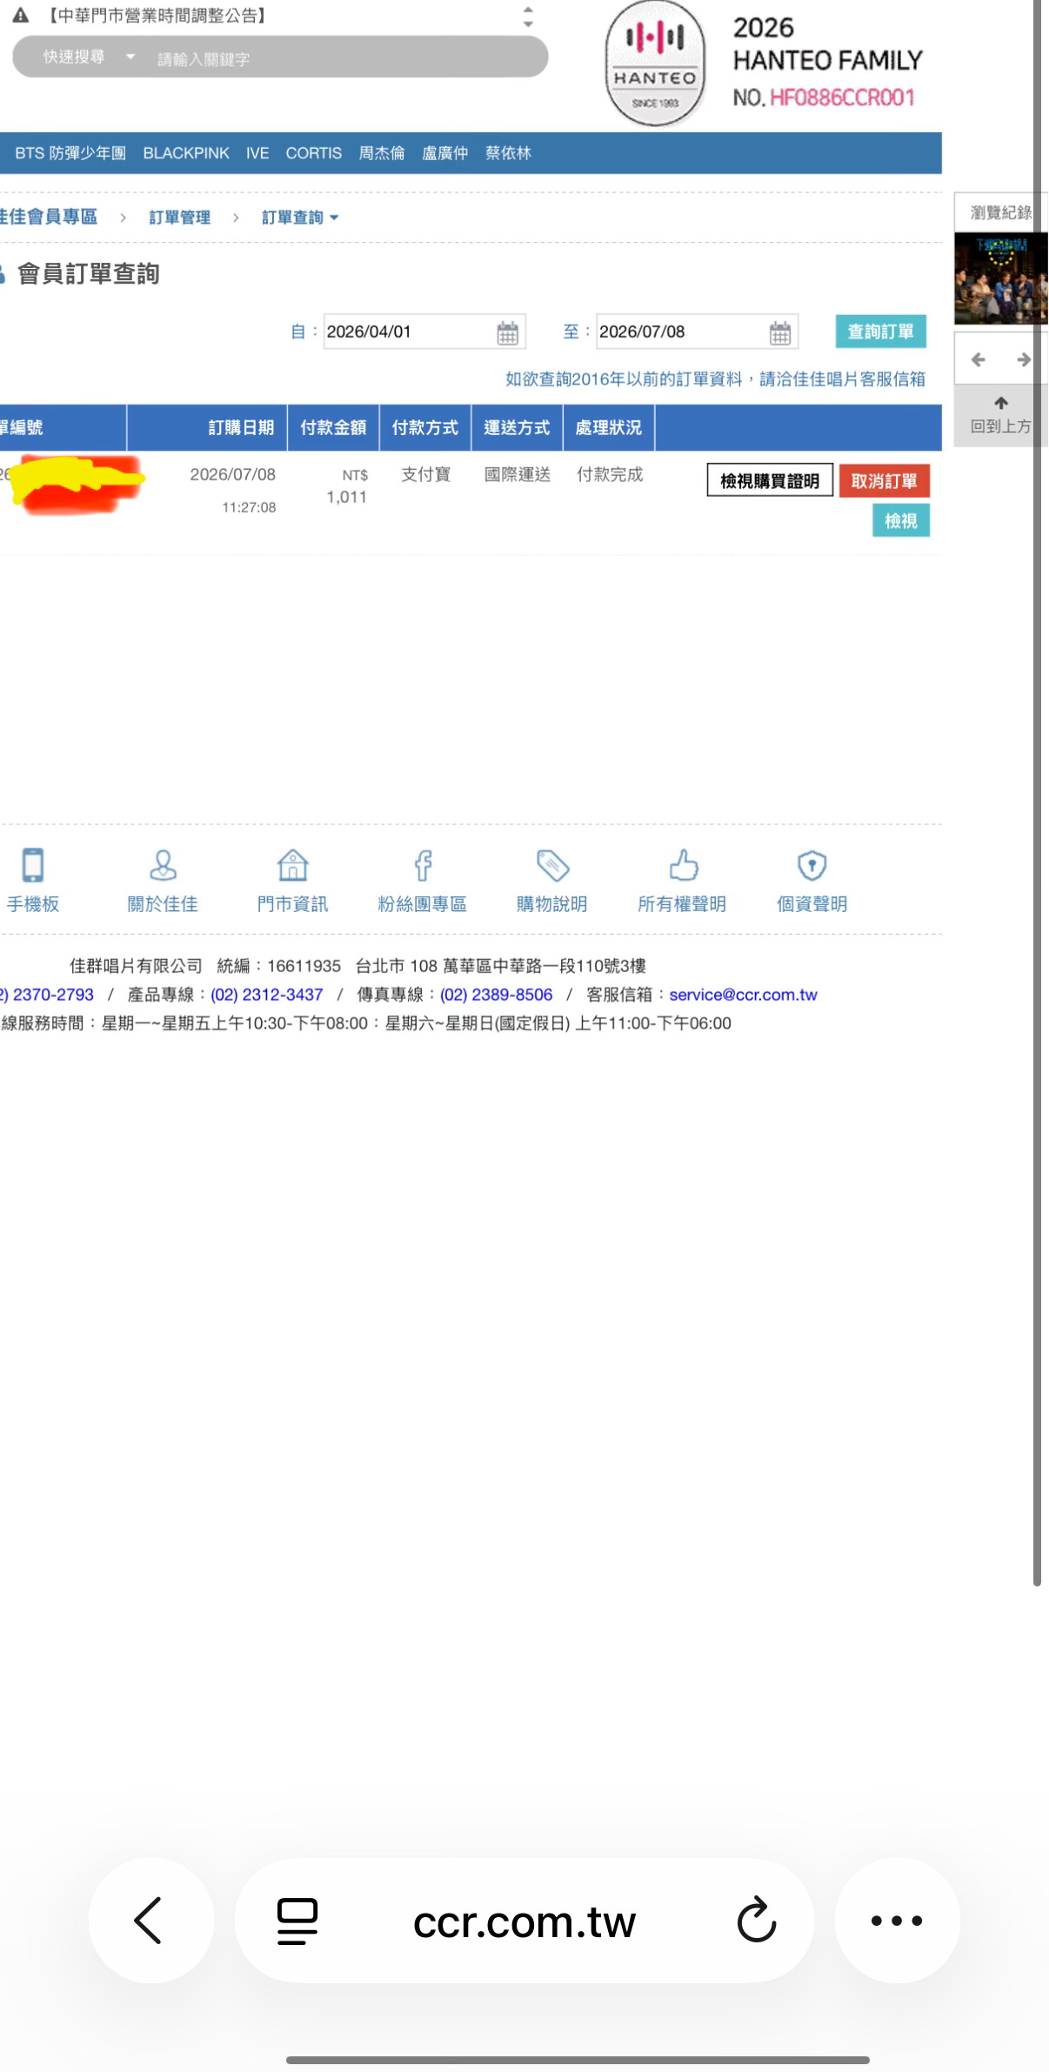The width and height of the screenshot is (1049, 2072).
Task: Select BLACKPINK in nav bar
Action: (186, 153)
